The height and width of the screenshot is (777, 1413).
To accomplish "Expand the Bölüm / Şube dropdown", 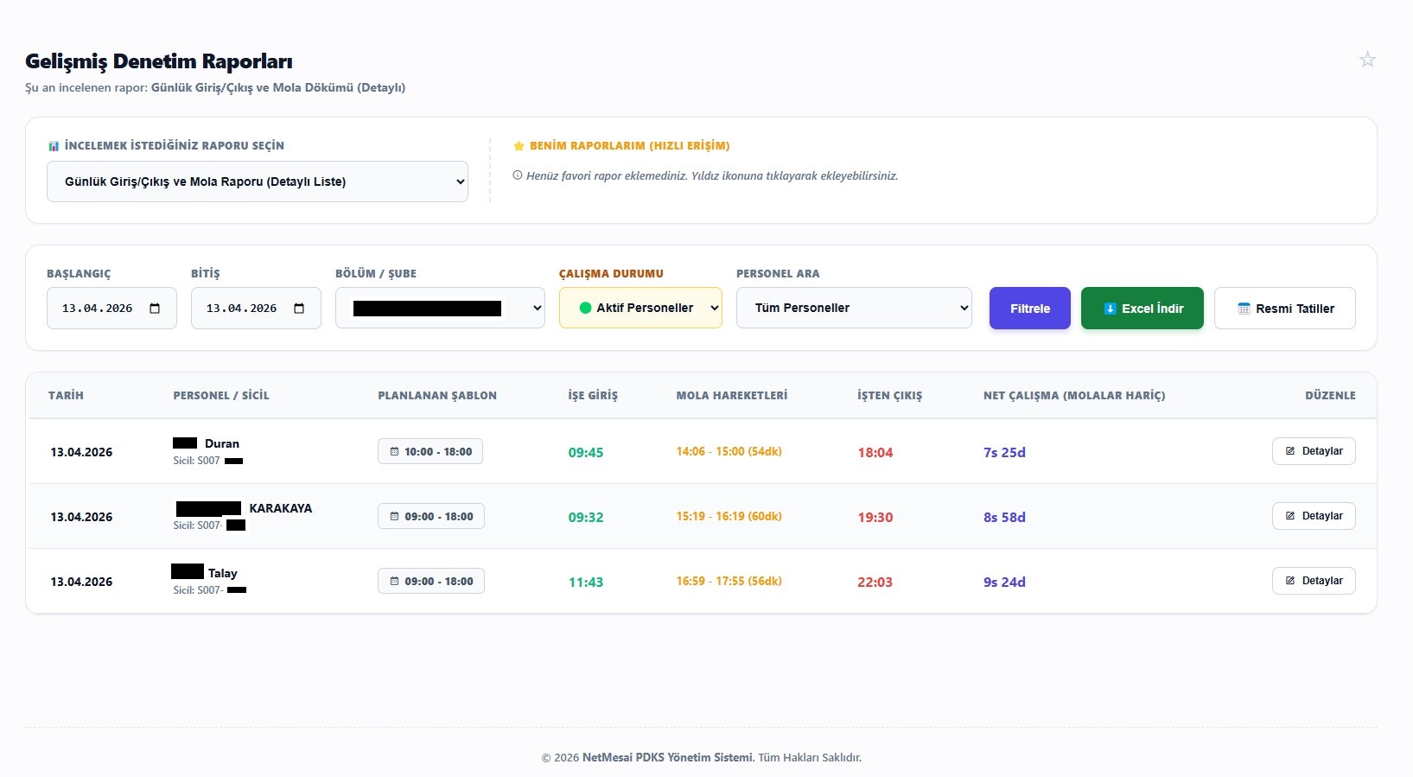I will [x=440, y=308].
